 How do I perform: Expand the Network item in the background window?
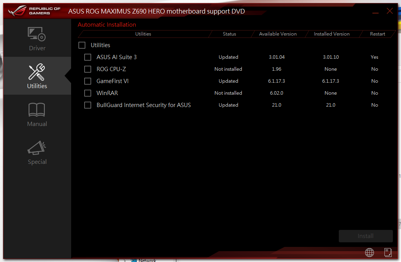pyautogui.click(x=124, y=260)
